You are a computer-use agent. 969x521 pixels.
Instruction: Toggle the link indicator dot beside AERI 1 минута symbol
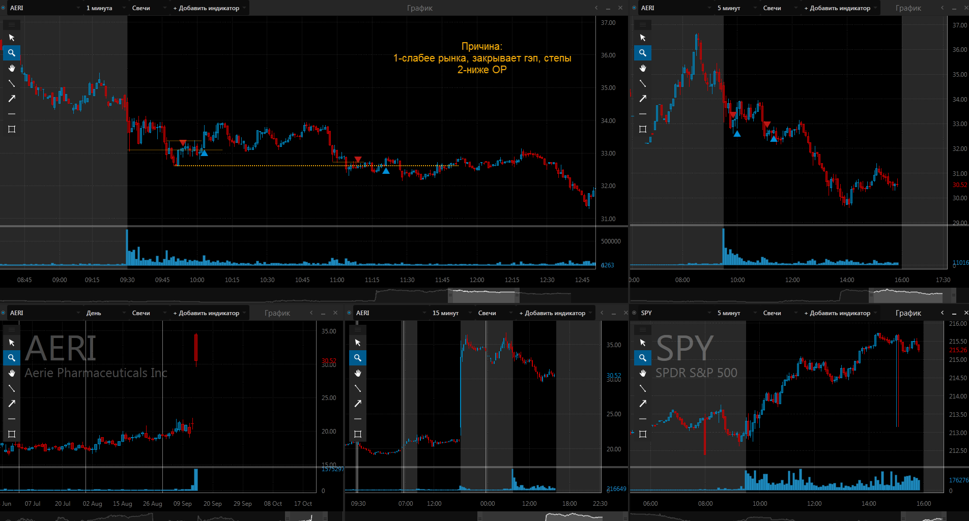(3, 8)
